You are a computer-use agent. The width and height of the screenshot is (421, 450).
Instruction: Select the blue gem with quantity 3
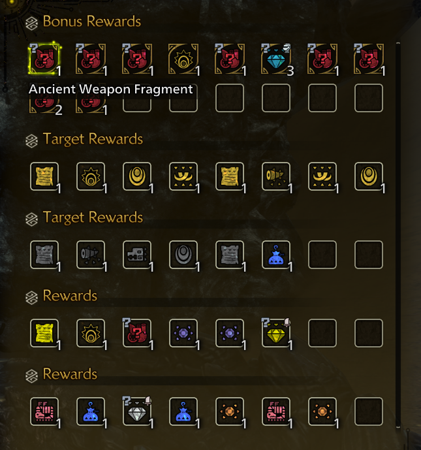point(275,59)
